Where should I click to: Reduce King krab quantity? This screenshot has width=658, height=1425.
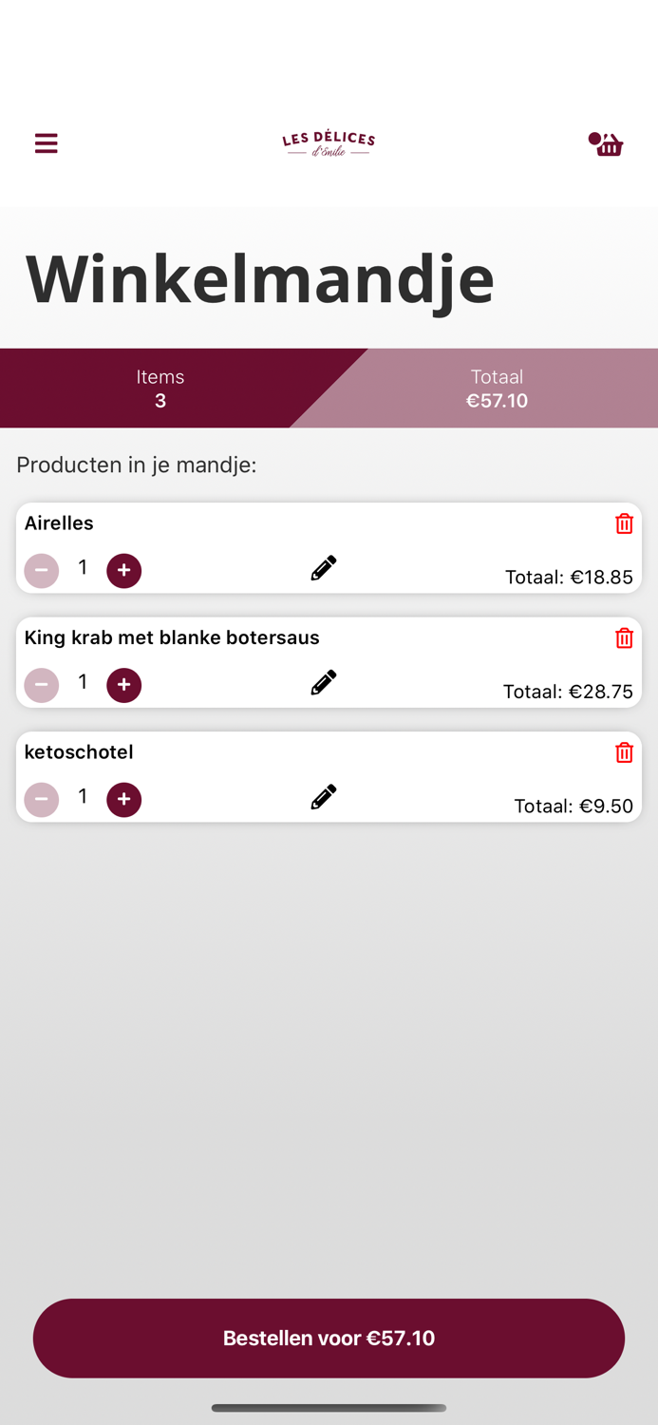42,685
